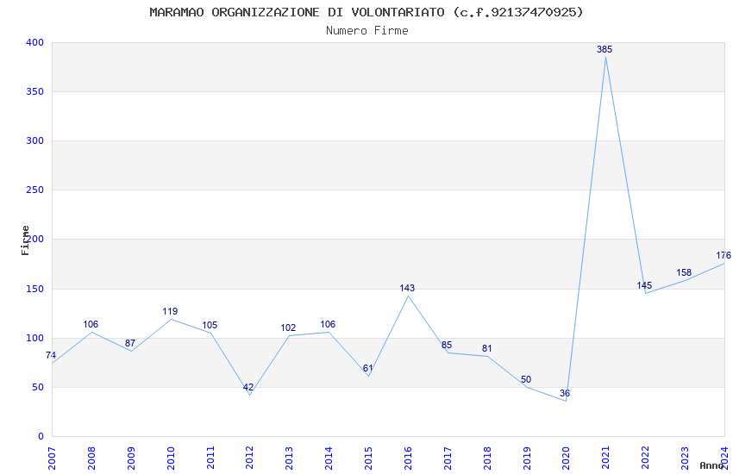Click the x-axis year label 2015

coord(368,458)
